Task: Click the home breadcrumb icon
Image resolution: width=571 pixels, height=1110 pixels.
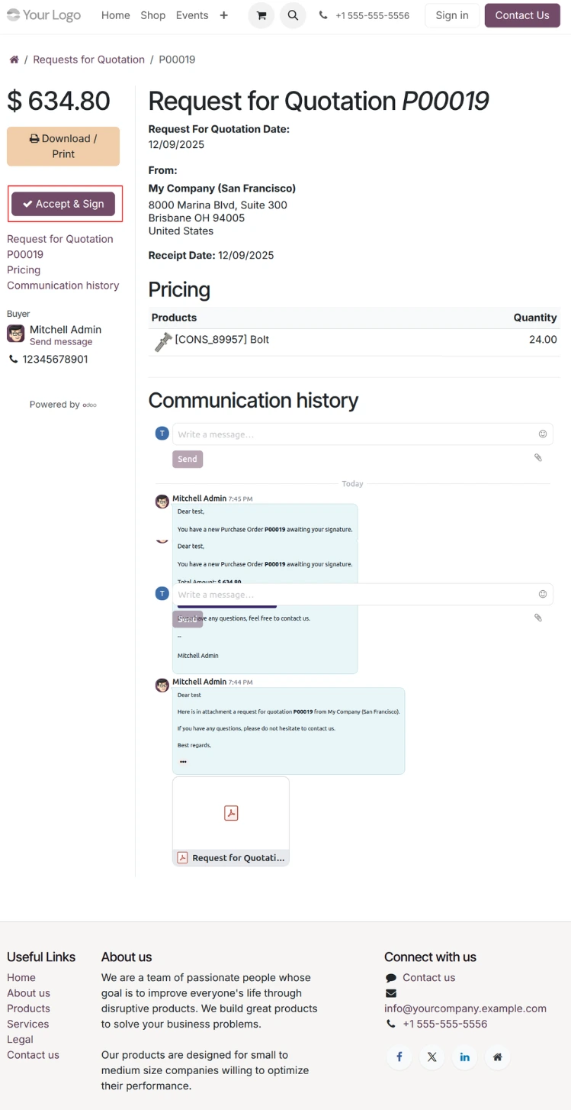Action: pos(14,60)
